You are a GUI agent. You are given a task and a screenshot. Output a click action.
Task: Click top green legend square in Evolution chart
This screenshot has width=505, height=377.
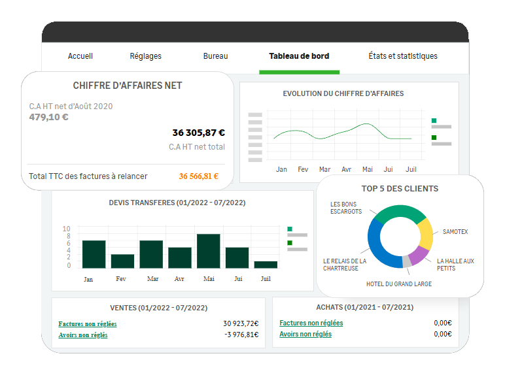[x=434, y=121]
